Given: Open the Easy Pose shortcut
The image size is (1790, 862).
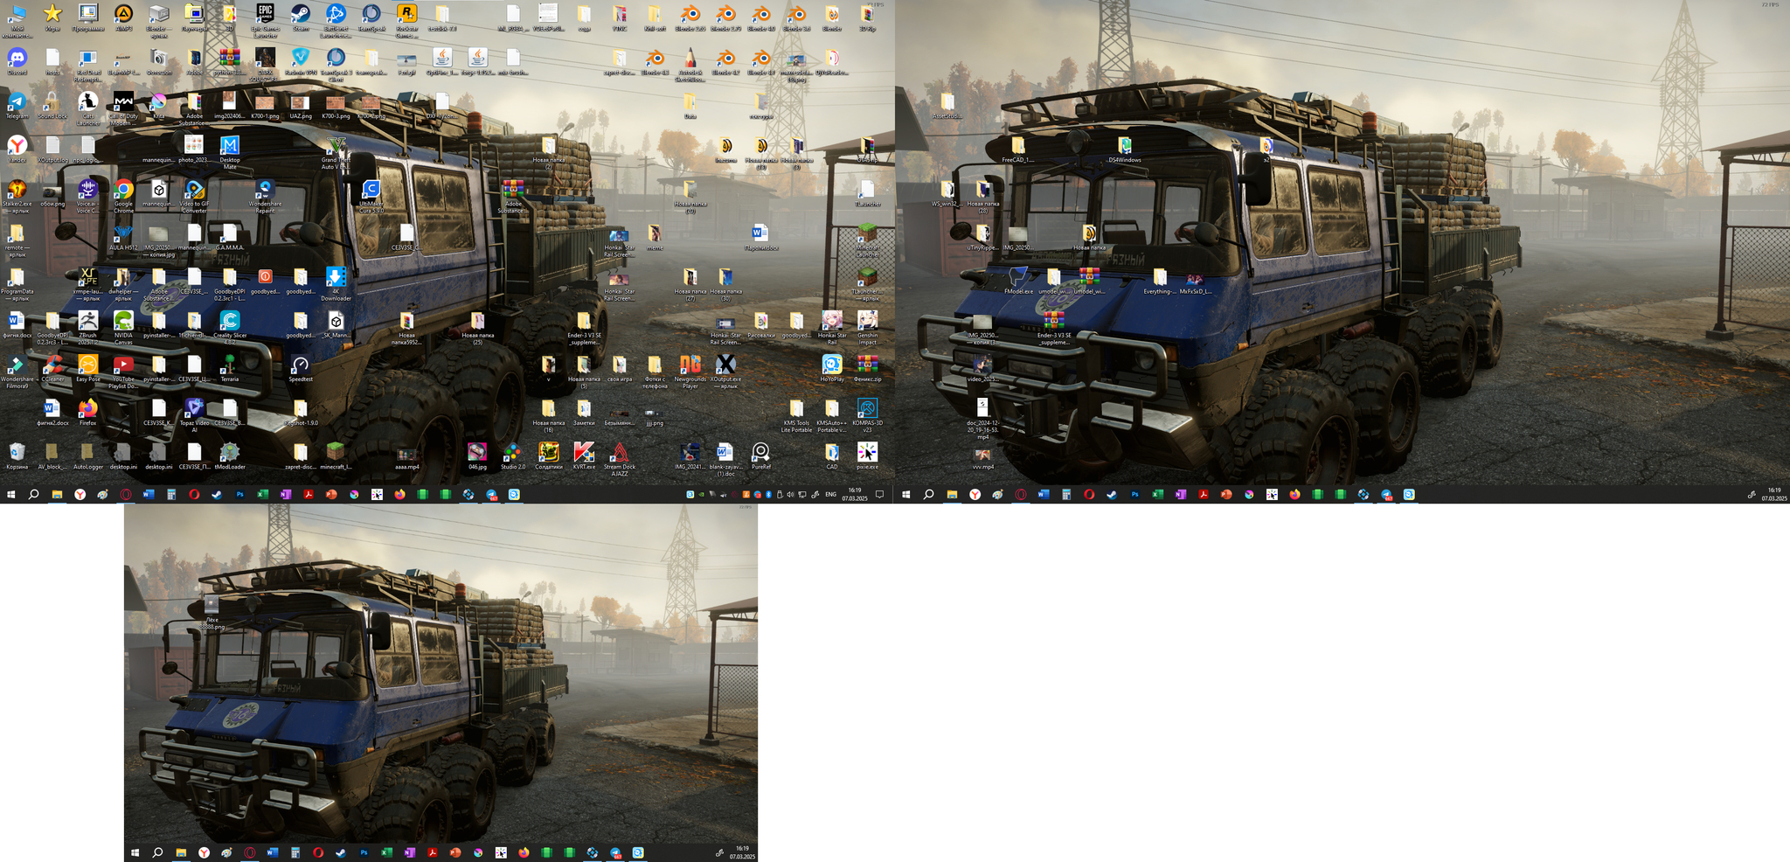Looking at the screenshot, I should point(87,369).
